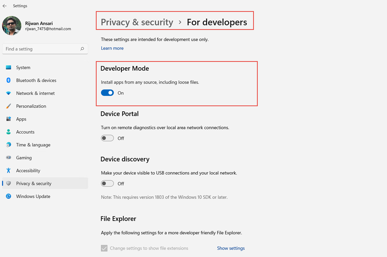
Task: Click the Accounts person icon
Action: coord(8,132)
